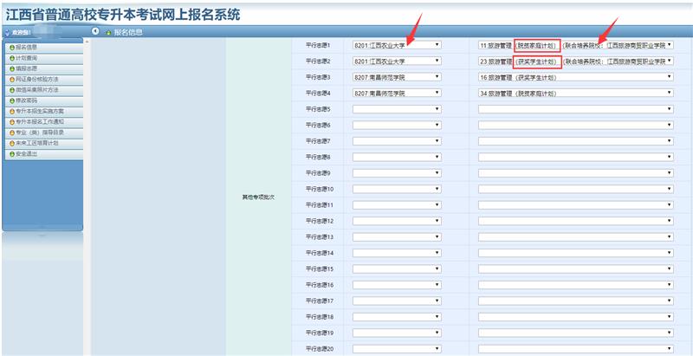Click the small scroll-up arrow beside the sidebar
Screen dimensions: 693x356
pos(87,42)
